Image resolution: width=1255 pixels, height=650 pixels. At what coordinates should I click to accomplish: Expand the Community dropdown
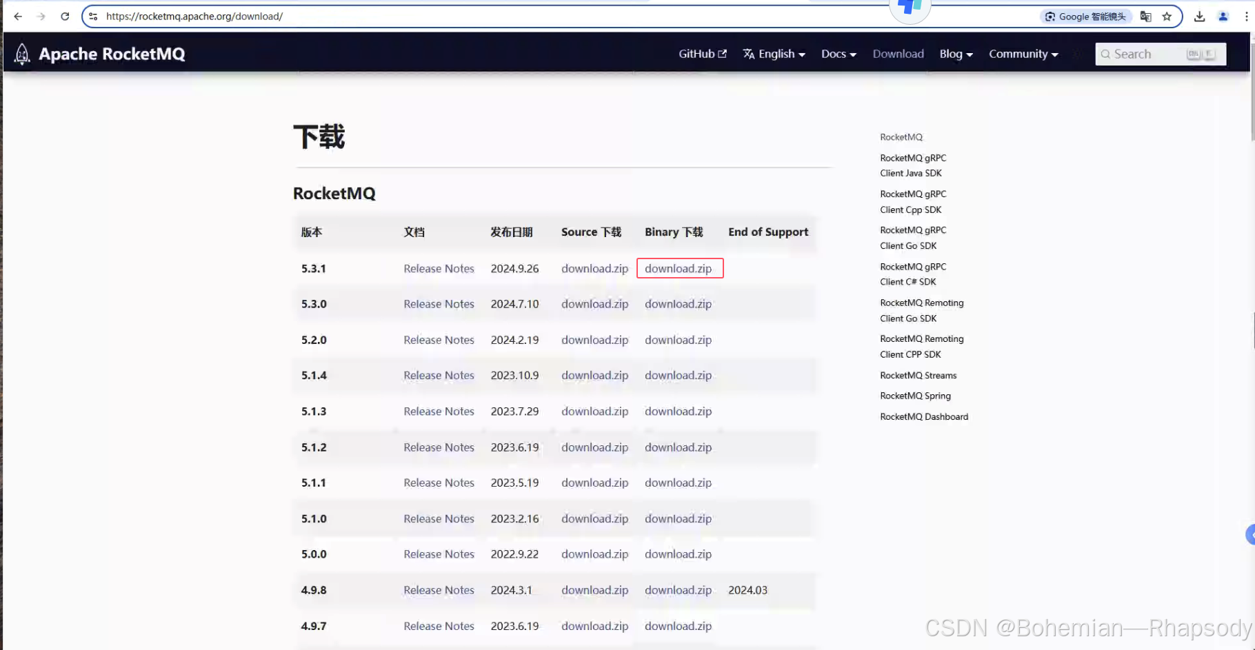pyautogui.click(x=1023, y=54)
